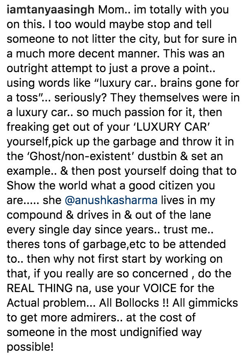Click the words 'brains gone for'
Screen dimensions: 248x356
click(x=200, y=83)
